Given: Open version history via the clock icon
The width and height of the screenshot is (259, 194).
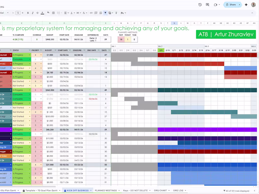Looking at the screenshot, I should click(200, 5).
